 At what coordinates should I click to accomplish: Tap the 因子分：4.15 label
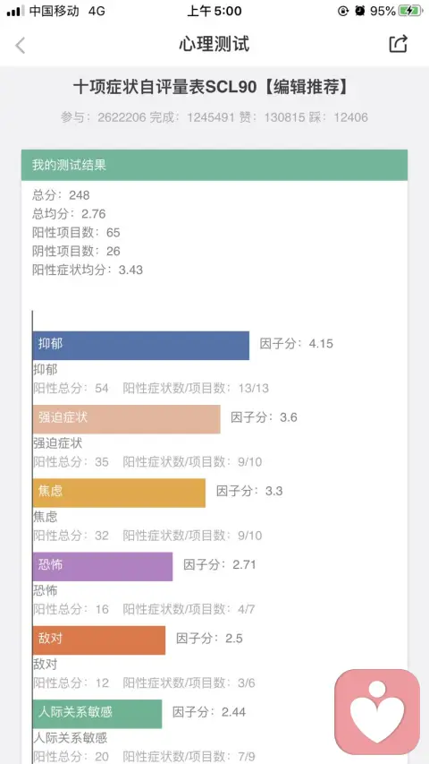[x=296, y=344]
